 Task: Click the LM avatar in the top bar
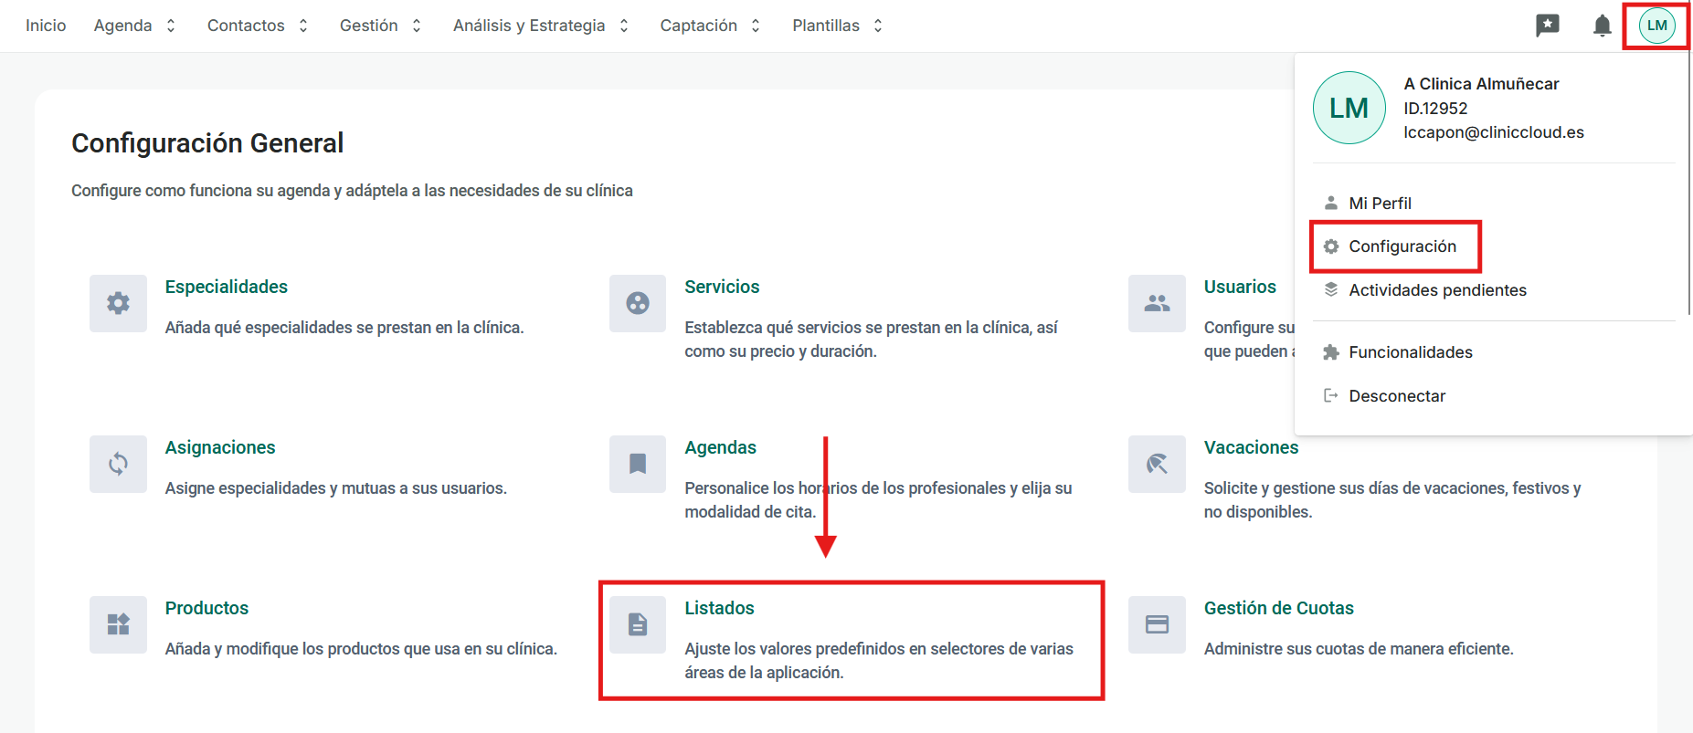pyautogui.click(x=1656, y=26)
